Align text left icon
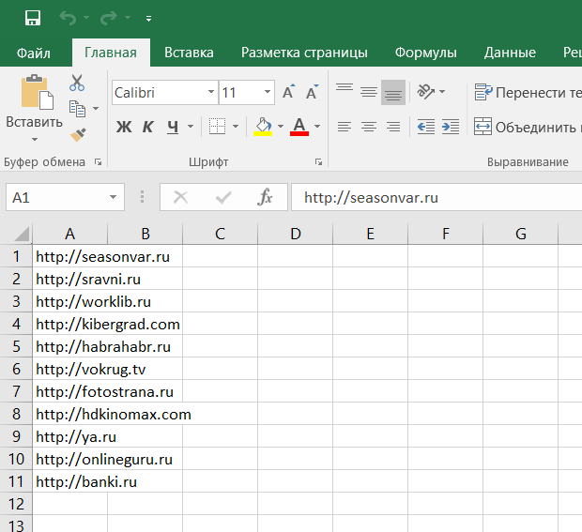This screenshot has height=532, width=582. 345,127
